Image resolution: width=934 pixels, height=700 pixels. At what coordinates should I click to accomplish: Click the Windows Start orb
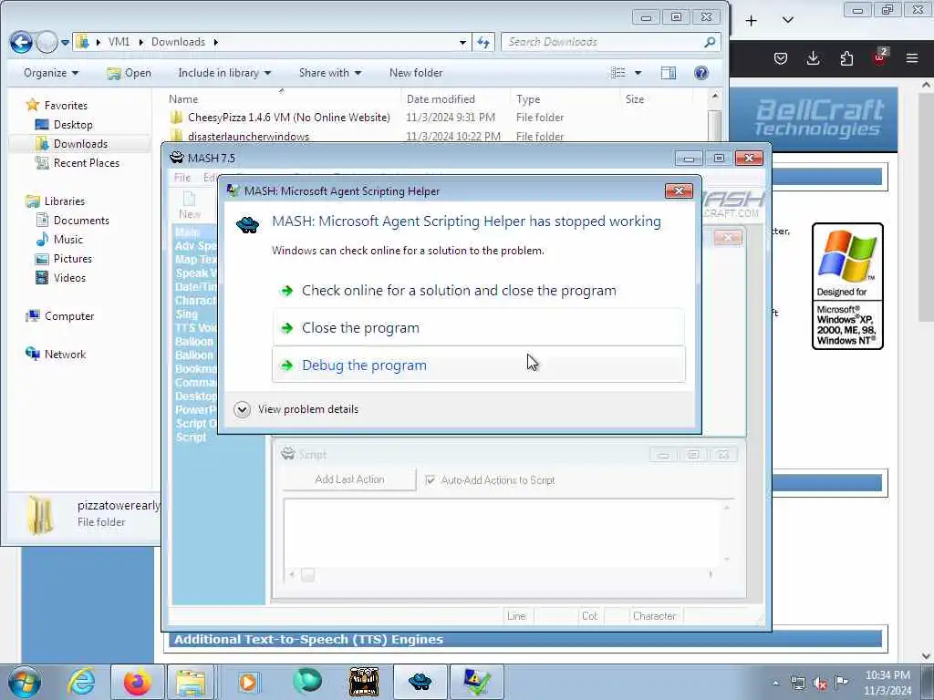[25, 682]
